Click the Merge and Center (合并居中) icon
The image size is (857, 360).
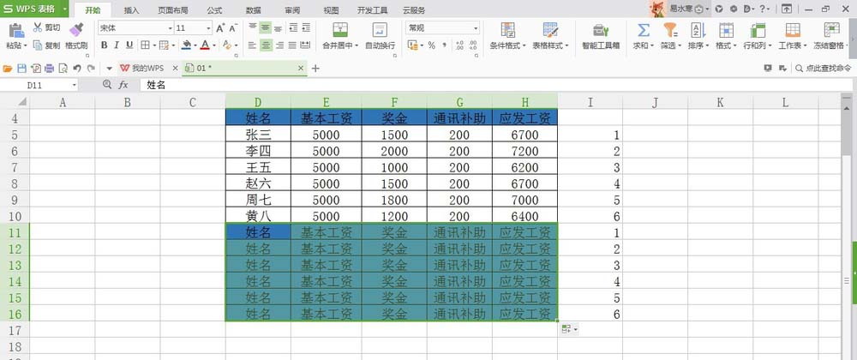[x=340, y=30]
